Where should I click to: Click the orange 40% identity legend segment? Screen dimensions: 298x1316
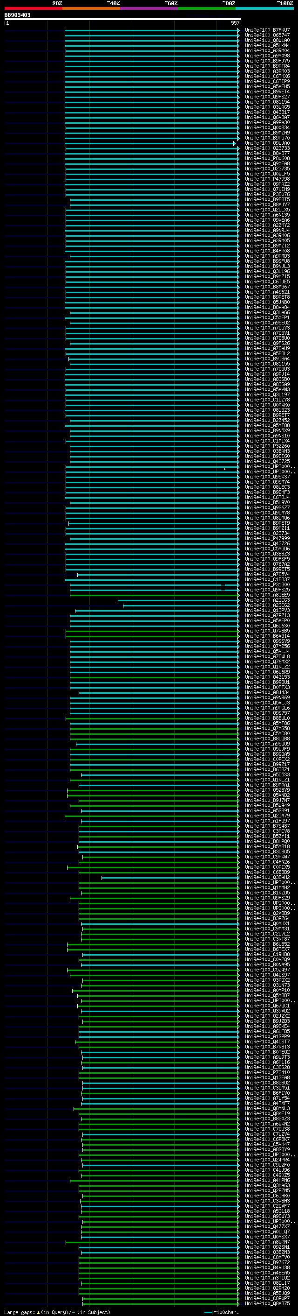coord(91,8)
